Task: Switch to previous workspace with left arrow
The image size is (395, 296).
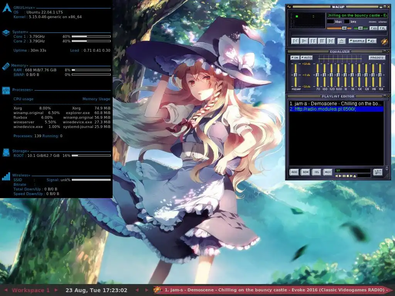Action: [6, 290]
